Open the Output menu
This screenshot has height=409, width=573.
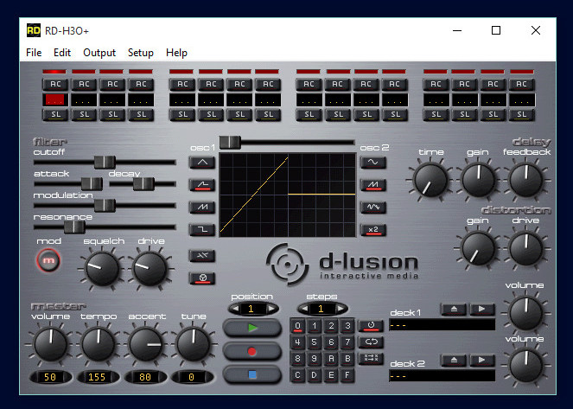click(x=99, y=53)
